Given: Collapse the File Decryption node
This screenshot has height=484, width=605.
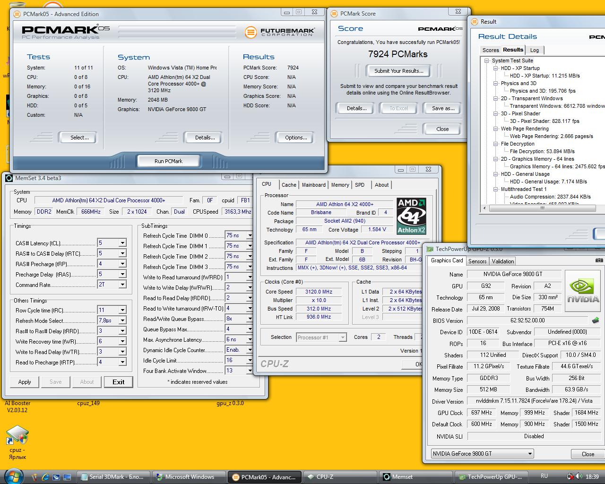Looking at the screenshot, I should click(x=495, y=144).
